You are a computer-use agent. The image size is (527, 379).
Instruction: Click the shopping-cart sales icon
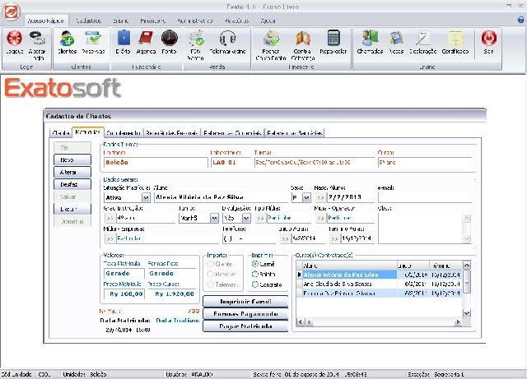coord(196,38)
